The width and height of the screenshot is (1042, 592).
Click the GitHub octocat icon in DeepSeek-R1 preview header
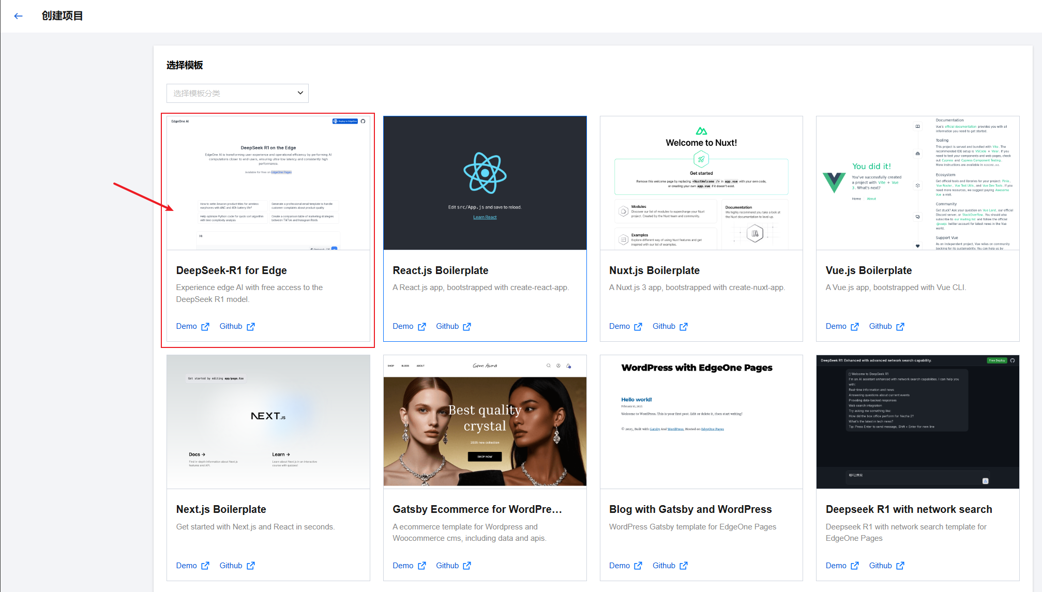(364, 121)
